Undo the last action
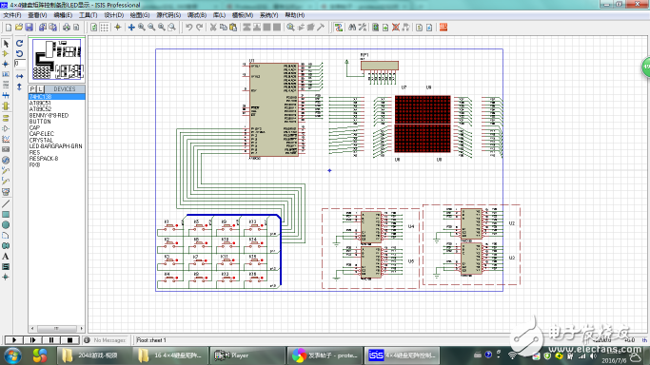Screen dimensions: 650x365 pos(189,28)
